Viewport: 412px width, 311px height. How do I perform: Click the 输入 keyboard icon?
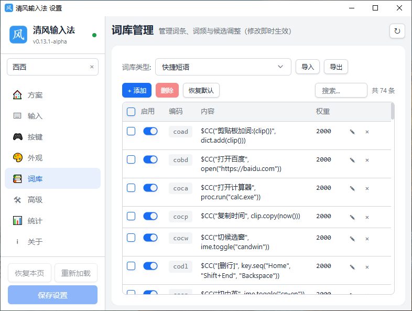pos(18,116)
